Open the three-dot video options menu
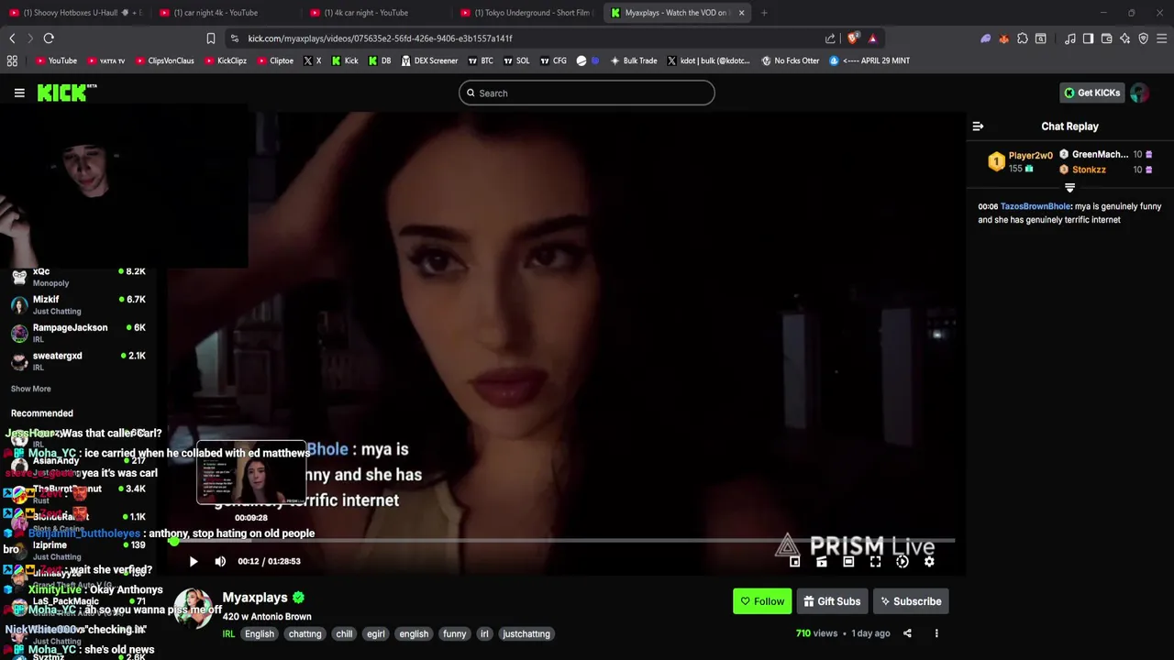Image resolution: width=1174 pixels, height=660 pixels. coord(936,633)
